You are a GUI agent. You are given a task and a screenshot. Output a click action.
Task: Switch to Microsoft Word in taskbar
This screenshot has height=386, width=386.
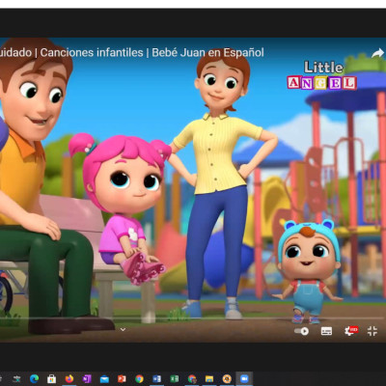point(157,379)
